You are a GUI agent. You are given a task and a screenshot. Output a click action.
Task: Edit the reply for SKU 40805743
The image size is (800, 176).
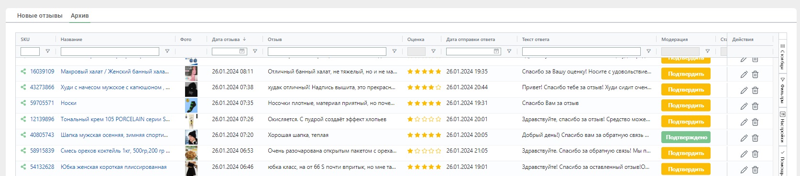click(744, 138)
